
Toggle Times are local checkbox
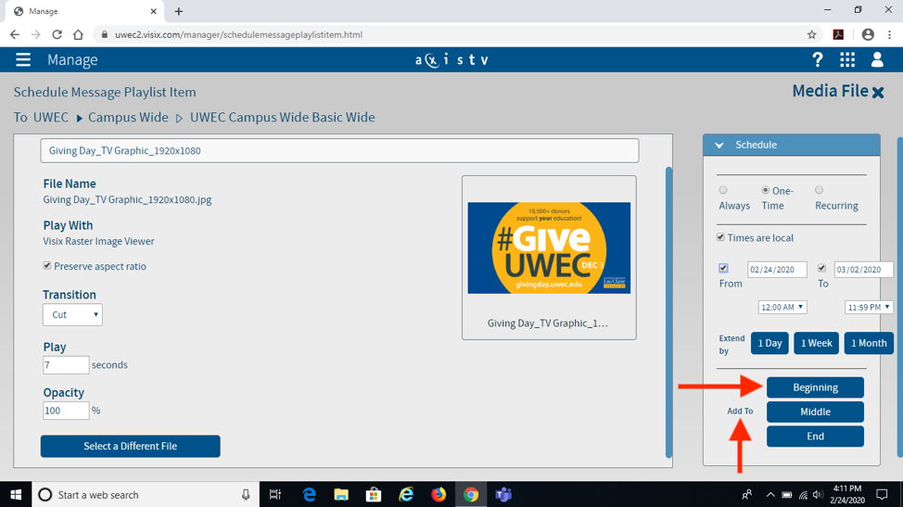pyautogui.click(x=720, y=237)
